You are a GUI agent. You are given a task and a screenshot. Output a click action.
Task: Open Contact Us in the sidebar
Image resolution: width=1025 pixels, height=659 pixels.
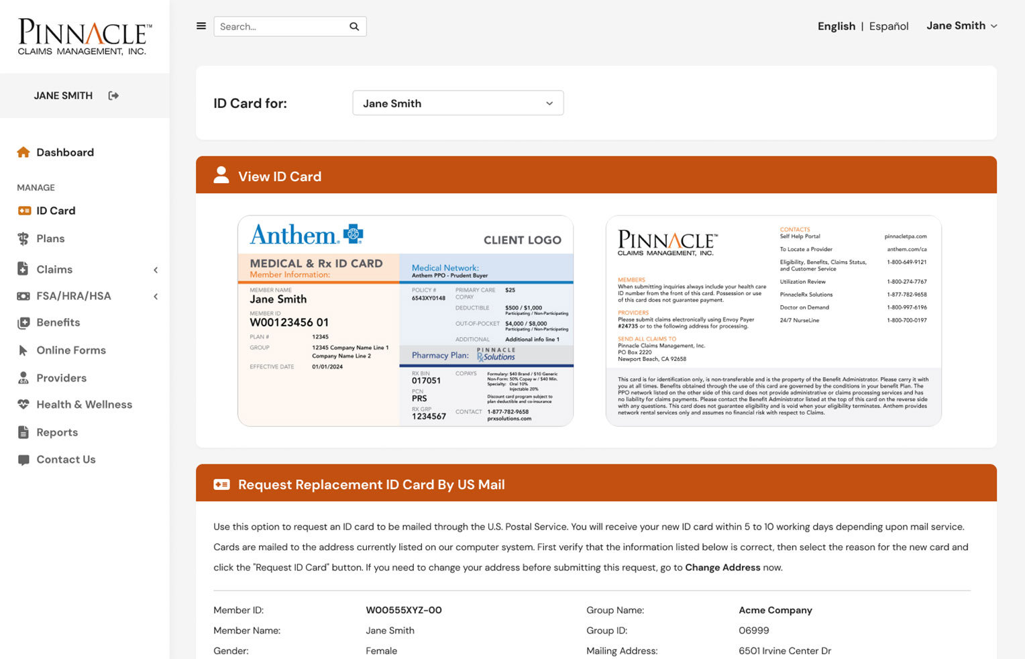pos(66,460)
